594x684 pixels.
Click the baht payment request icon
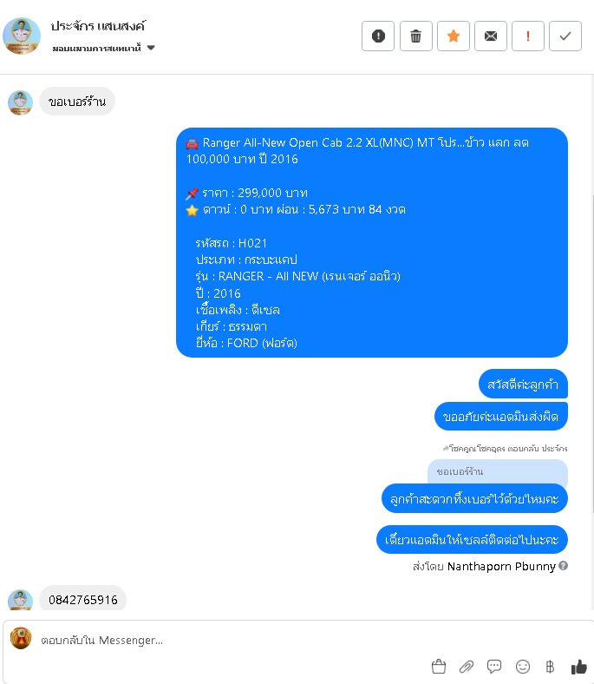pyautogui.click(x=550, y=666)
